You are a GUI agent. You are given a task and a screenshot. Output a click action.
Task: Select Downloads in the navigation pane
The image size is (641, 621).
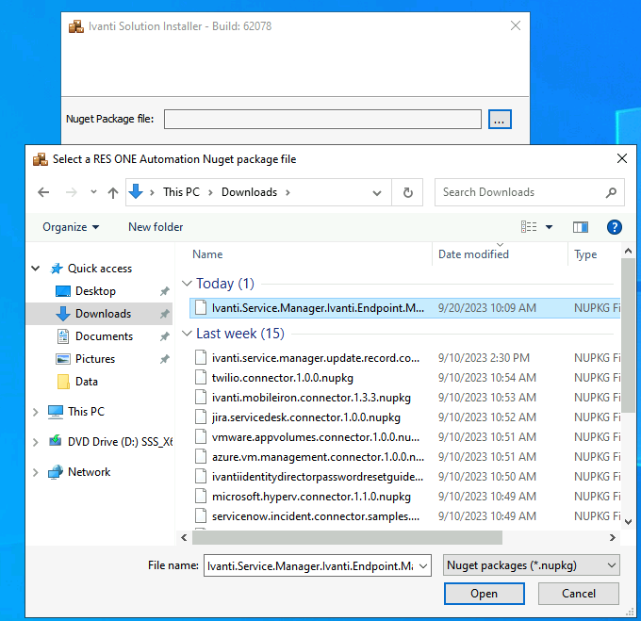coord(103,314)
